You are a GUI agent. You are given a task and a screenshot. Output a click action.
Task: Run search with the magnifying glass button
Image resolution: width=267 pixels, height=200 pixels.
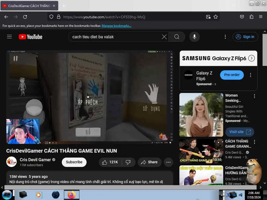177,37
